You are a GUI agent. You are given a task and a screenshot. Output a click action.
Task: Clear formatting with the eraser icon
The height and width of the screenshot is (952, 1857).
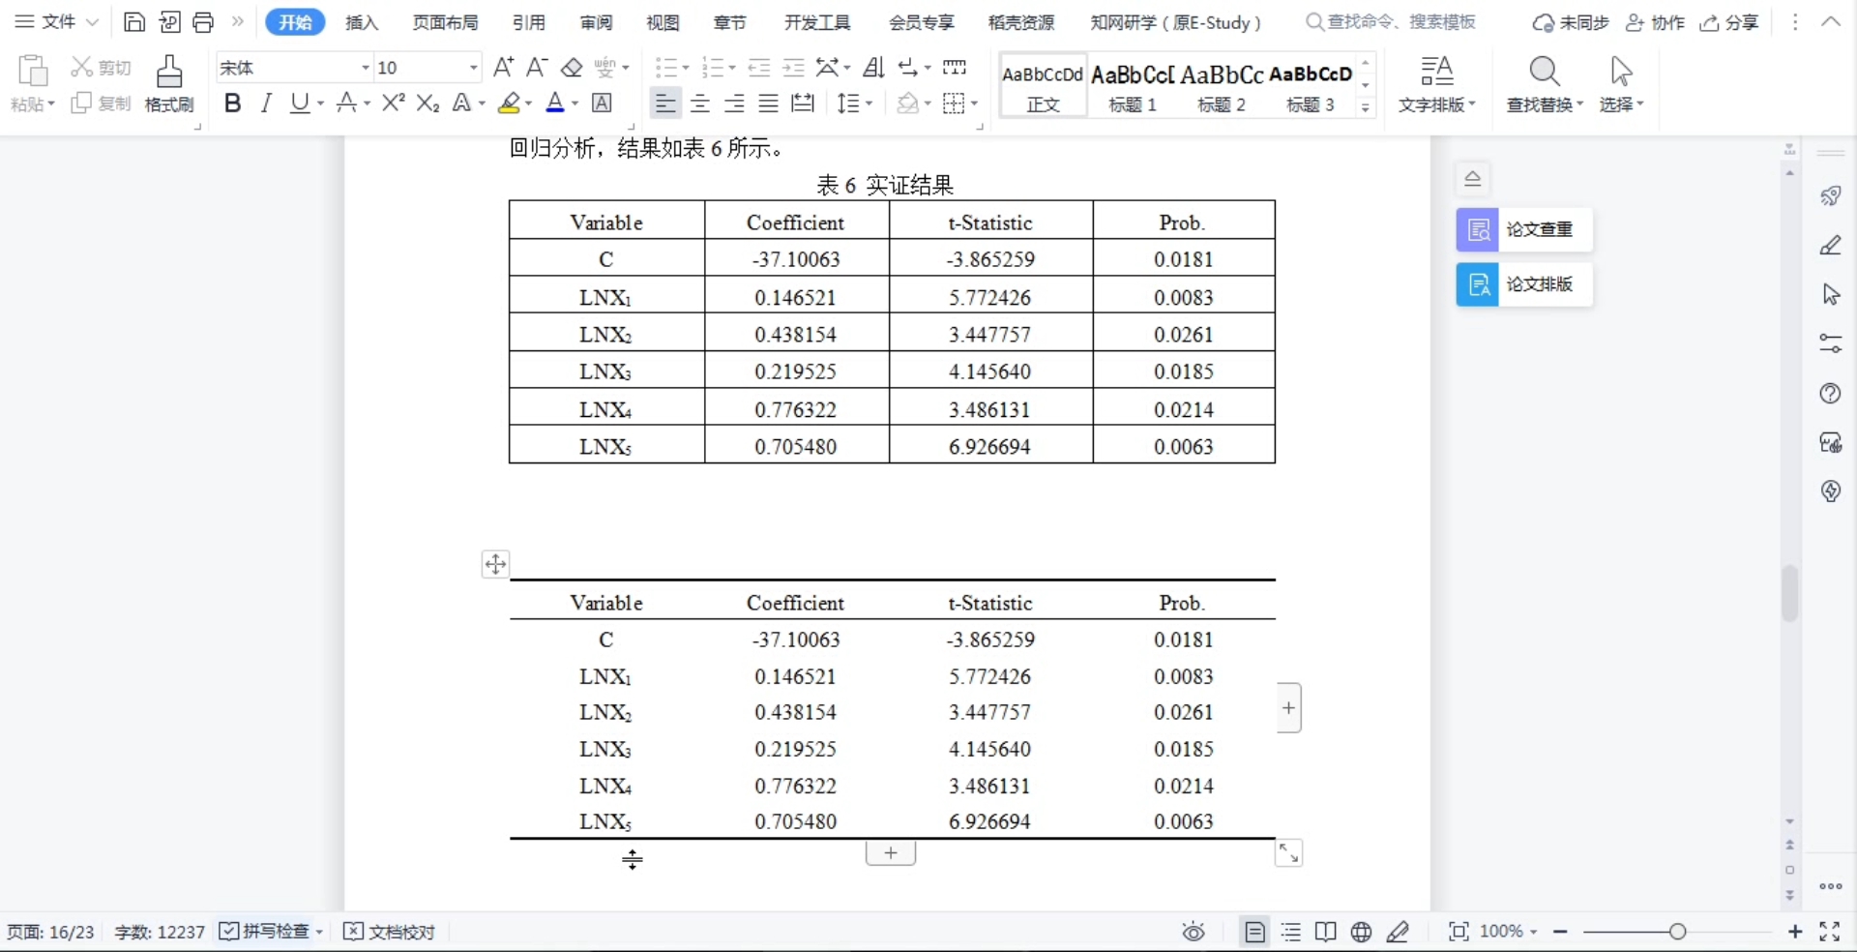(x=572, y=68)
